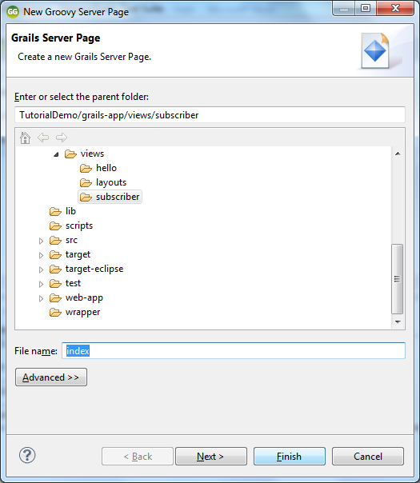Viewport: 420px width, 483px height.
Task: Click the lib folder icon
Action: [x=55, y=211]
